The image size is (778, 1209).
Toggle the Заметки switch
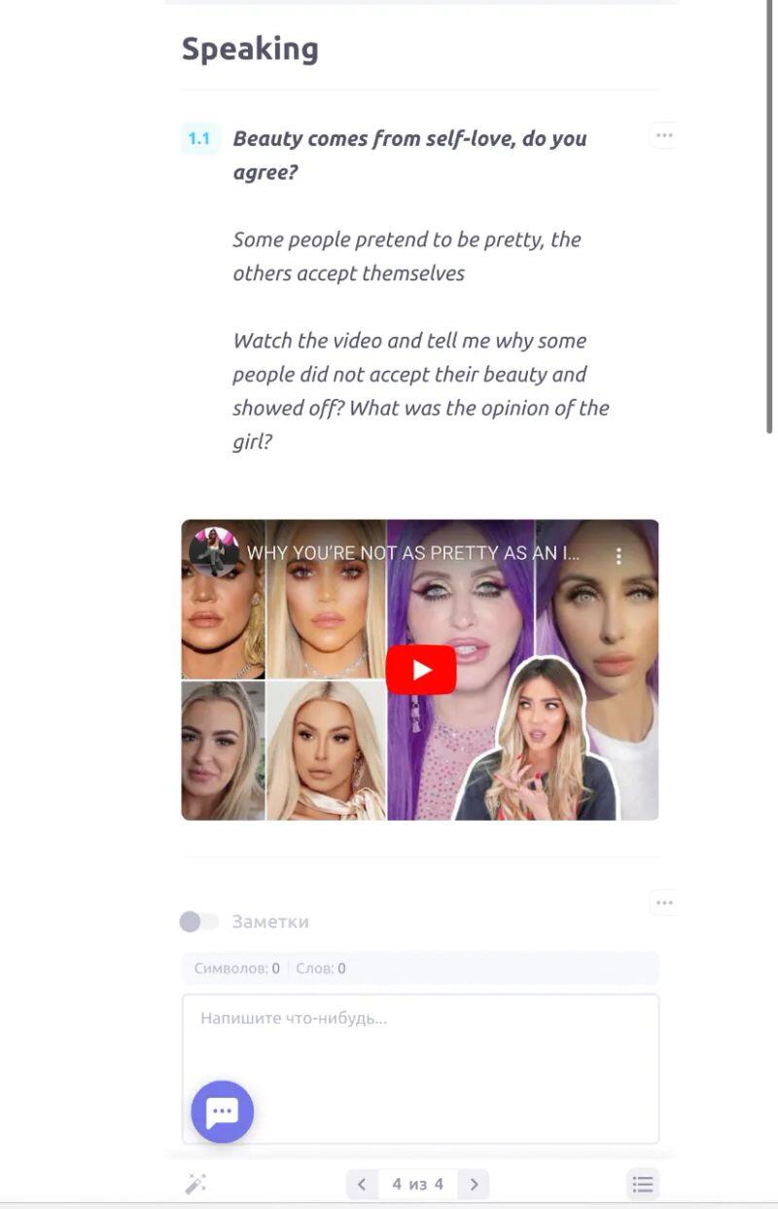[x=199, y=921]
